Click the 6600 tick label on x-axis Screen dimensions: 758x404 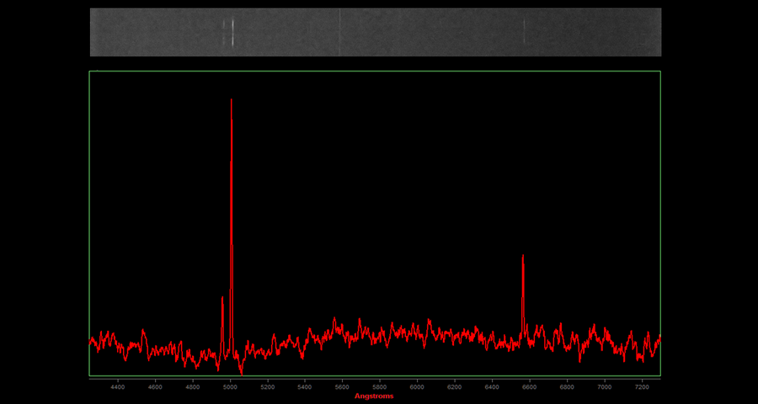click(x=530, y=386)
